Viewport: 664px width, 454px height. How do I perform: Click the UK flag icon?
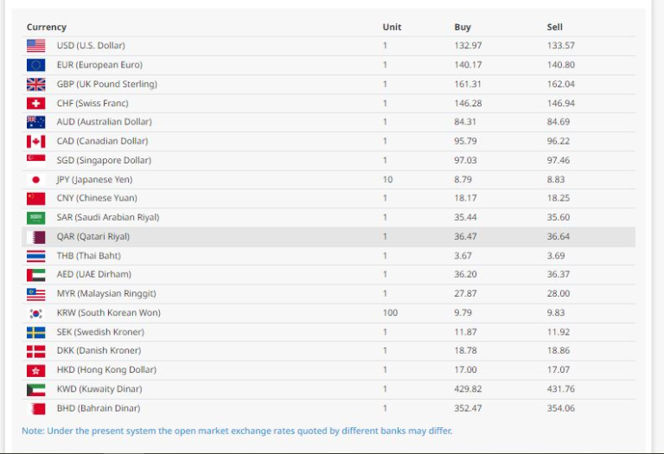[35, 84]
